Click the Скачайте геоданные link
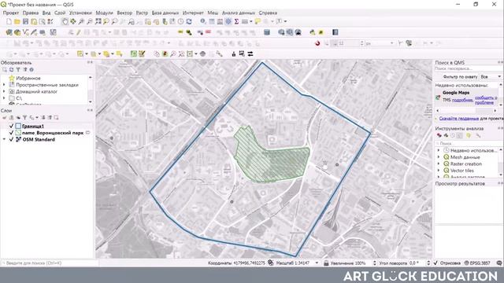The height and width of the screenshot is (283, 504). 458,119
